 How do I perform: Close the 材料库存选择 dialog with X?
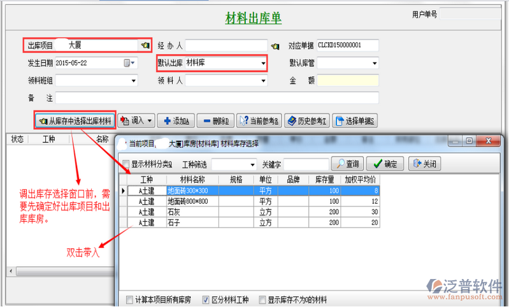488,141
